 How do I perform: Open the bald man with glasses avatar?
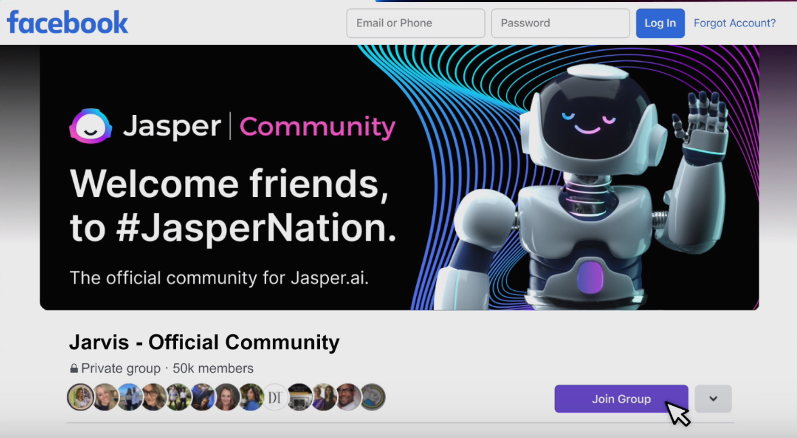(x=349, y=397)
